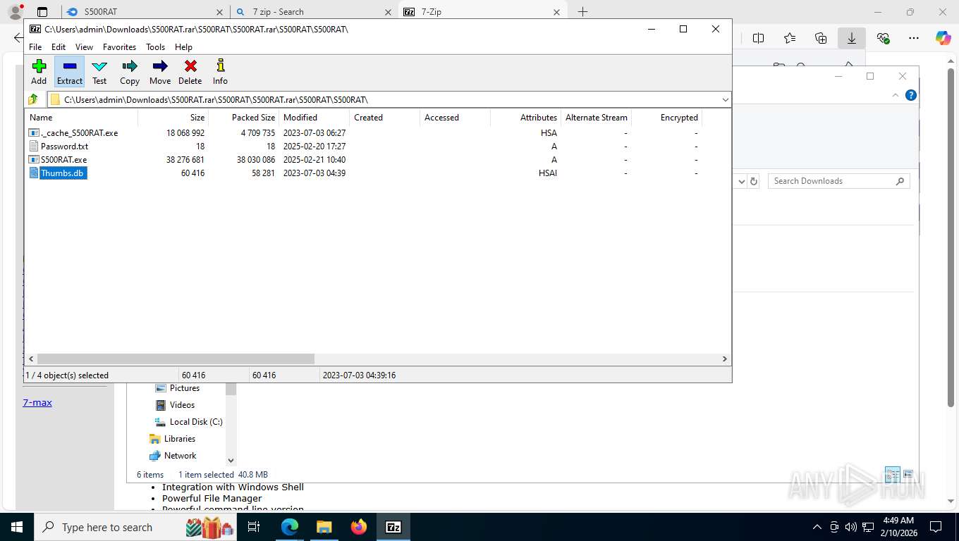Viewport: 959px width, 541px height.
Task: Refresh the Explorer Downloads folder
Action: click(x=754, y=181)
